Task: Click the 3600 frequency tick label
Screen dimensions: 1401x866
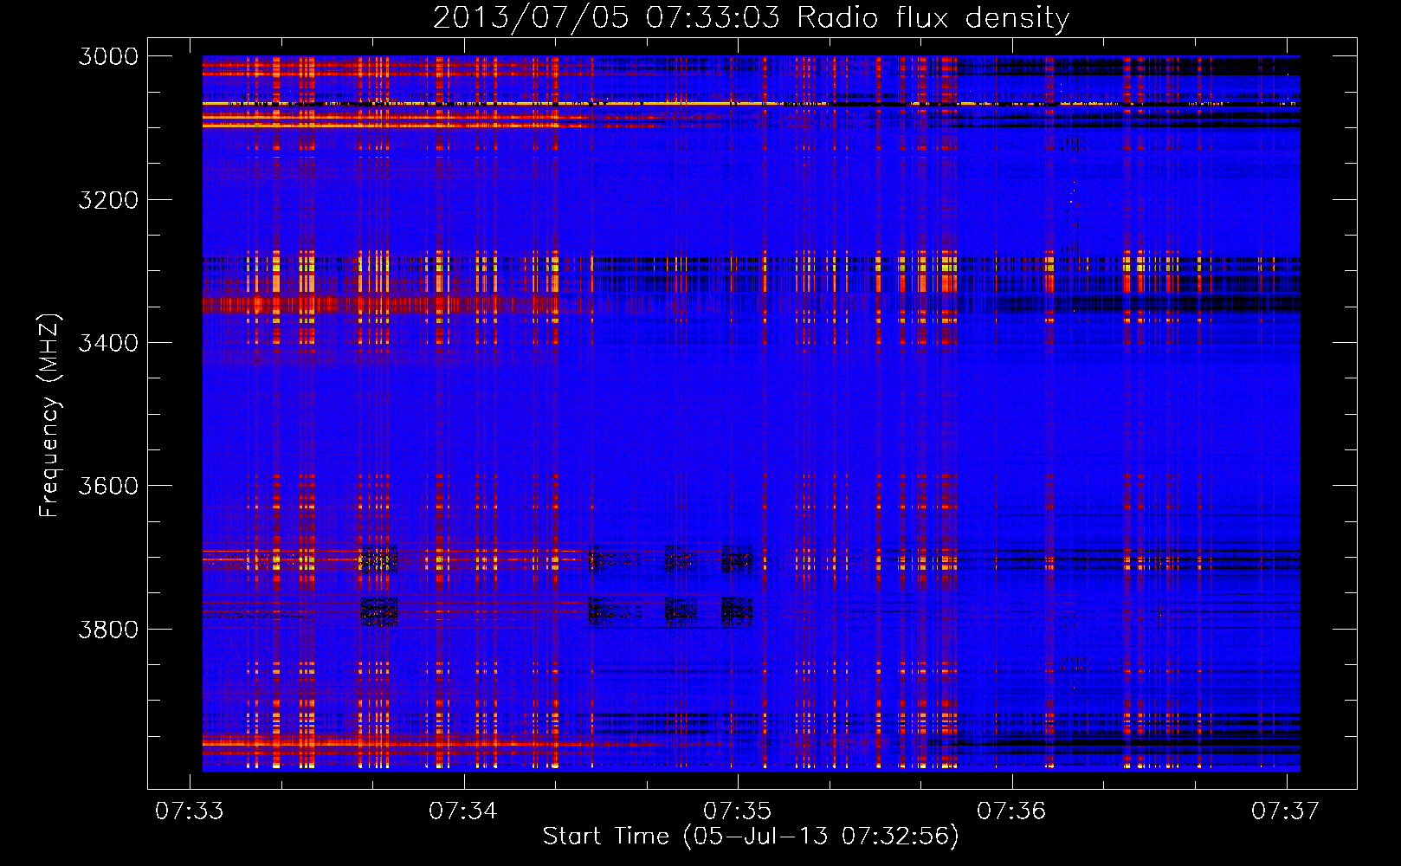Action: point(108,486)
